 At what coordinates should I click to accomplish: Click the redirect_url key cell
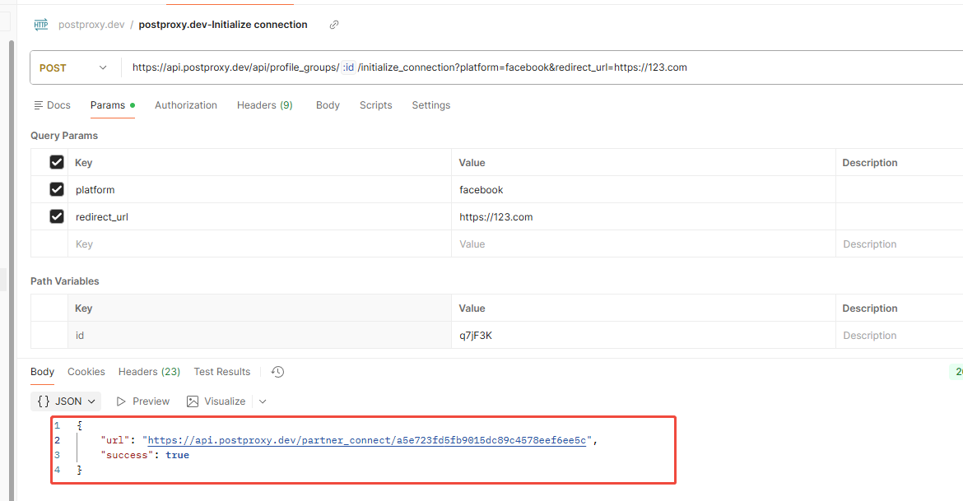(x=259, y=216)
